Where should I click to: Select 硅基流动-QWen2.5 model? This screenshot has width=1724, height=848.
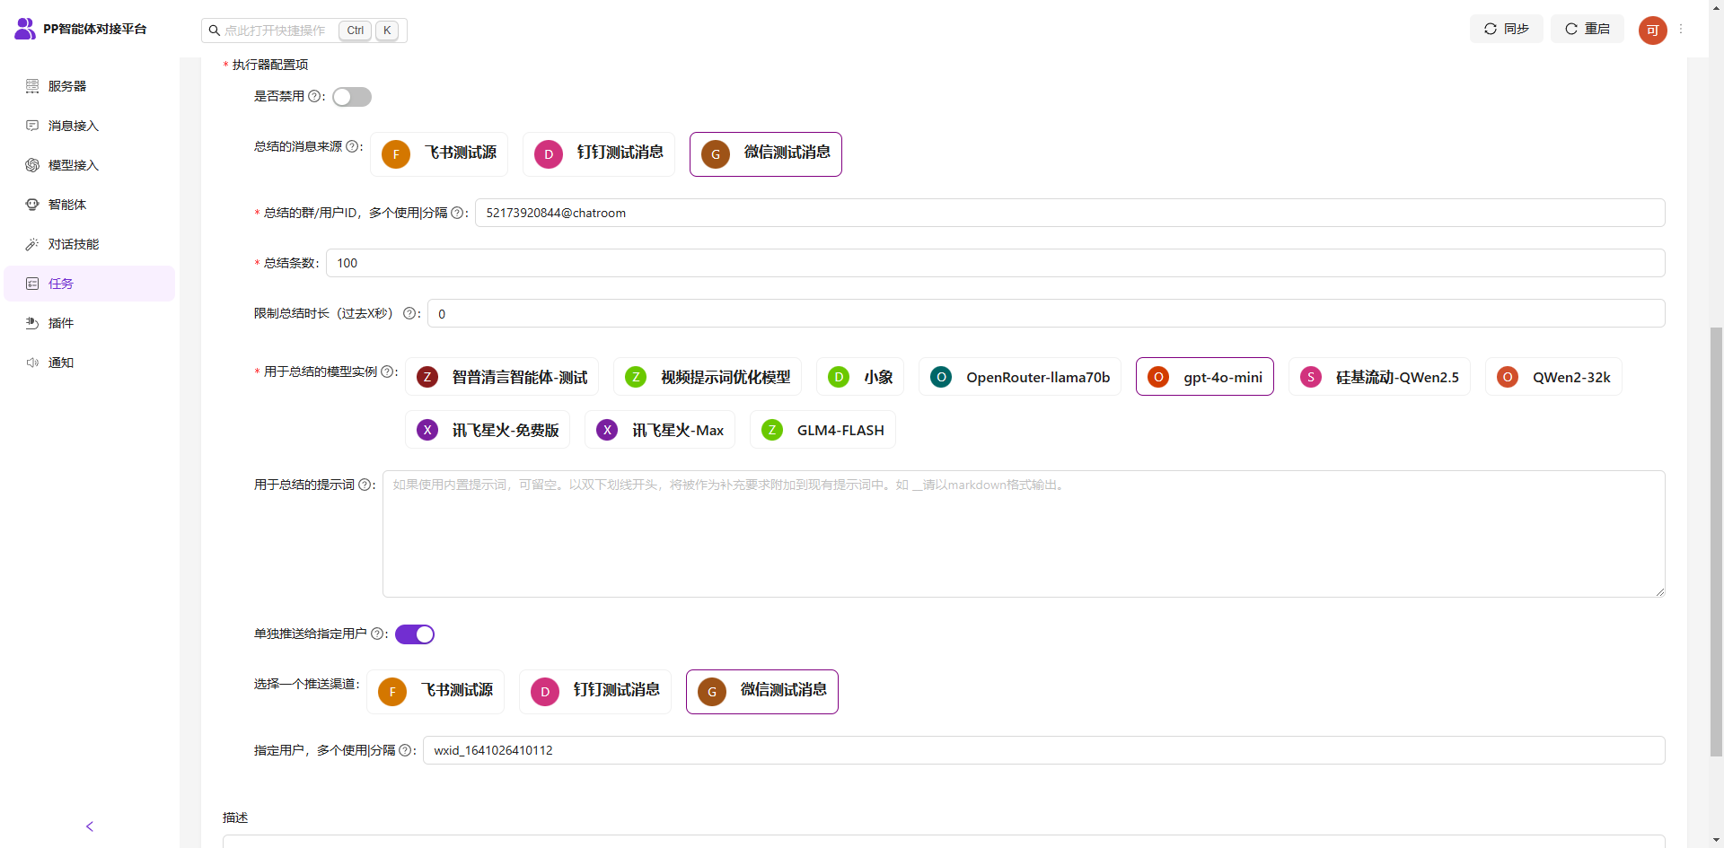pyautogui.click(x=1379, y=377)
